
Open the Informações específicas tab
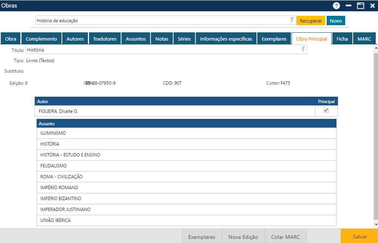(226, 38)
